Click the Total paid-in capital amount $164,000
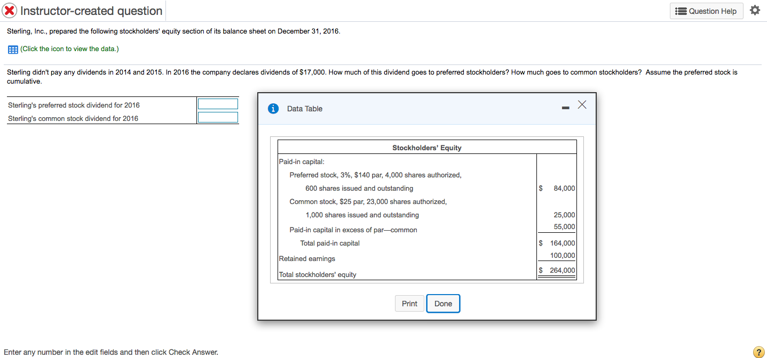 [564, 242]
